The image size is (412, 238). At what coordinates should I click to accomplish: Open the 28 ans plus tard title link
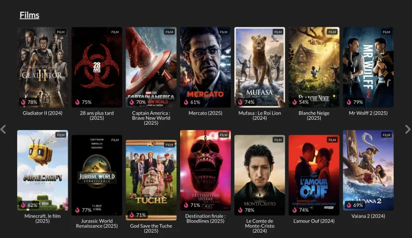coord(97,116)
